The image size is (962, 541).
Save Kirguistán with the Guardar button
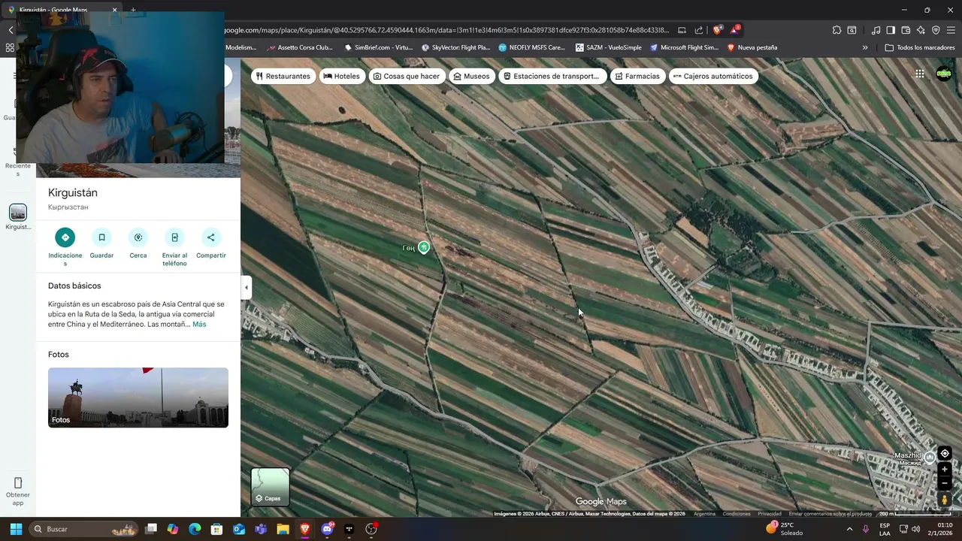101,237
